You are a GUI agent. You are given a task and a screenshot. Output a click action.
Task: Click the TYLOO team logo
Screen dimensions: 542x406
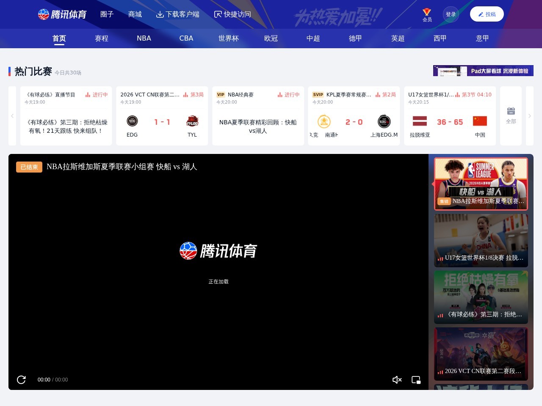click(192, 121)
